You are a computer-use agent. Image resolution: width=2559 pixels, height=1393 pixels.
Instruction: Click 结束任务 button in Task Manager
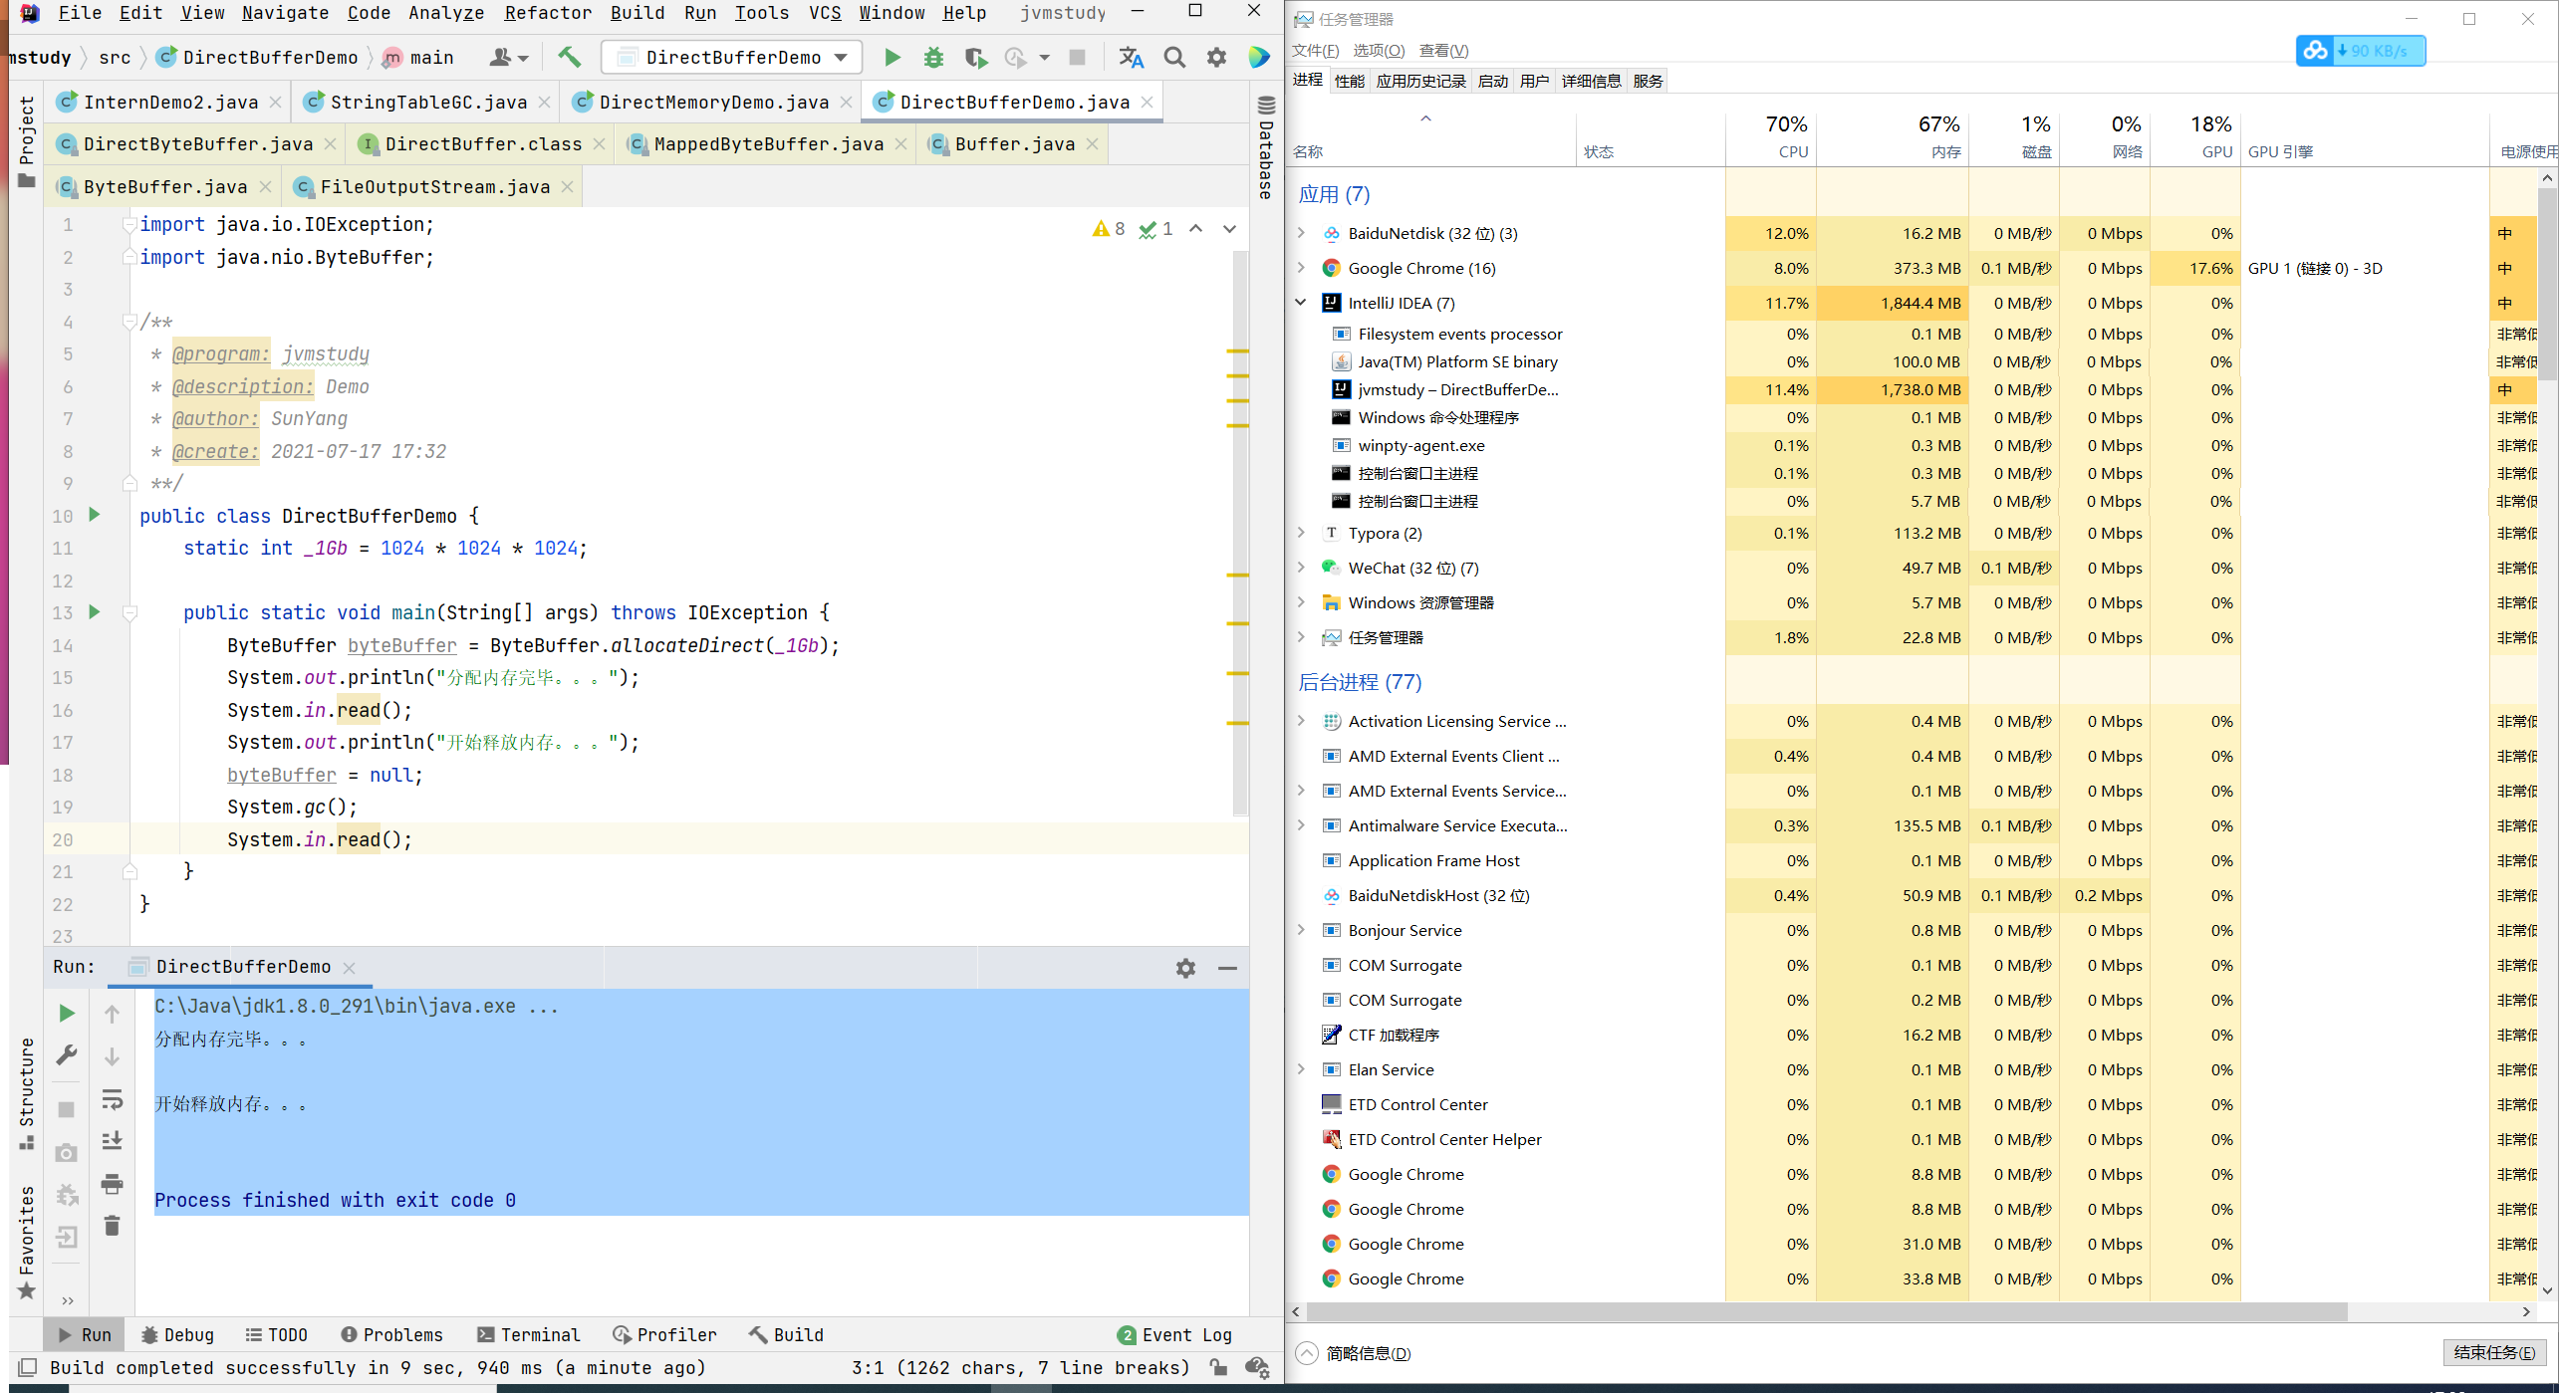[2494, 1352]
